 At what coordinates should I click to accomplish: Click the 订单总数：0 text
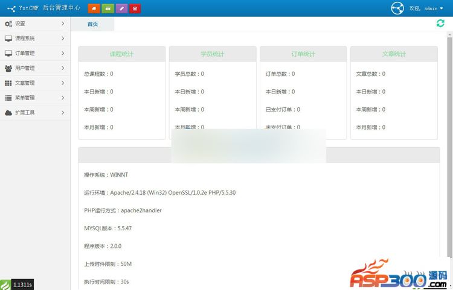(280, 74)
